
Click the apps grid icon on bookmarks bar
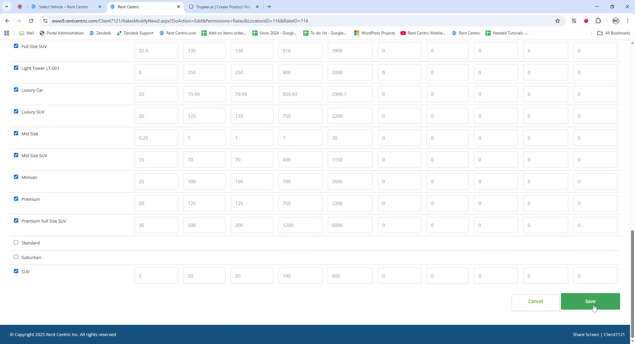click(x=6, y=33)
